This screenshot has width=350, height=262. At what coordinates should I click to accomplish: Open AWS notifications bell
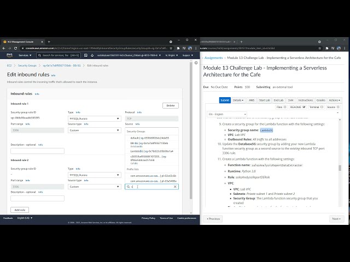tap(92, 55)
